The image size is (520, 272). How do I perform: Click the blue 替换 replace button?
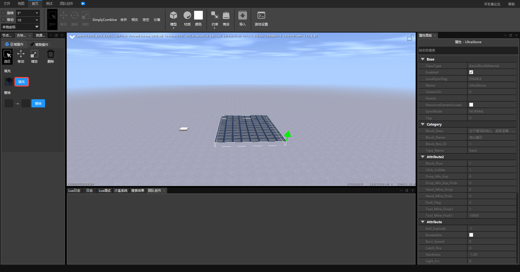click(38, 103)
